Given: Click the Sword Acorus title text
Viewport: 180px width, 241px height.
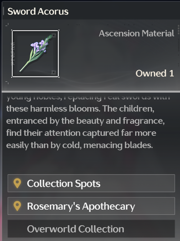Looking at the screenshot, I should [x=38, y=12].
